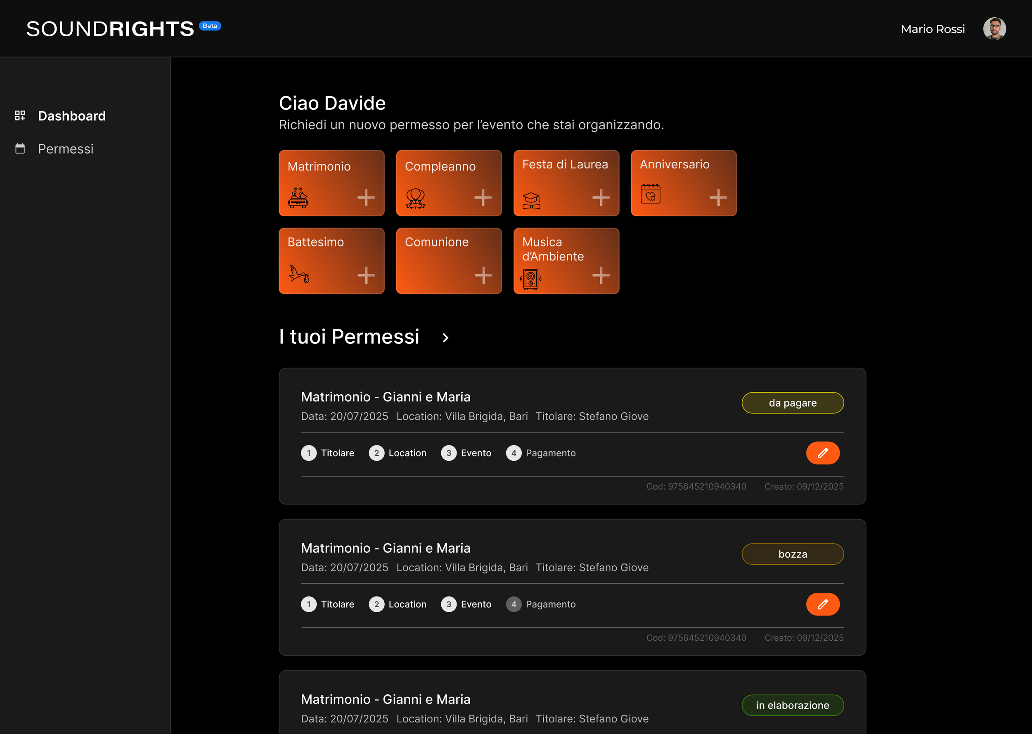1032x734 pixels.
Task: Click the stork icon on Battesimo card
Action: click(x=299, y=274)
